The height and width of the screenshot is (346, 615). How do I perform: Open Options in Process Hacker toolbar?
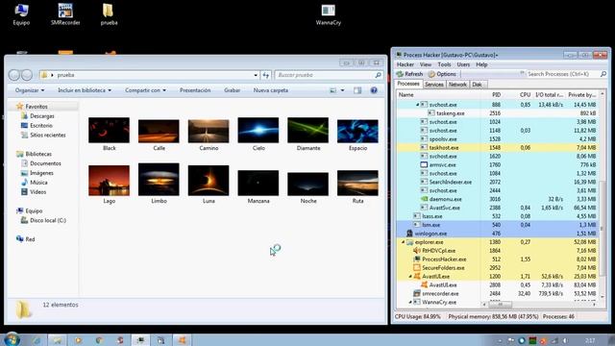(442, 74)
